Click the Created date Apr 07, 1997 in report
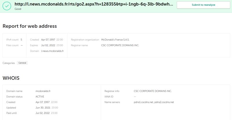 (48, 40)
